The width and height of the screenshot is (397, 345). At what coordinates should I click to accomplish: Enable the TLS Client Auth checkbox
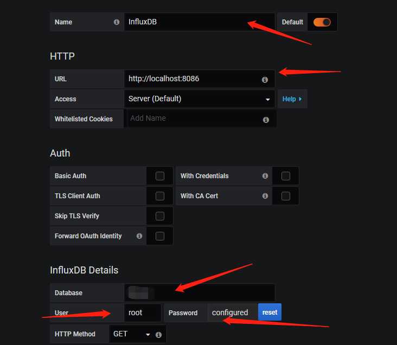tap(160, 196)
